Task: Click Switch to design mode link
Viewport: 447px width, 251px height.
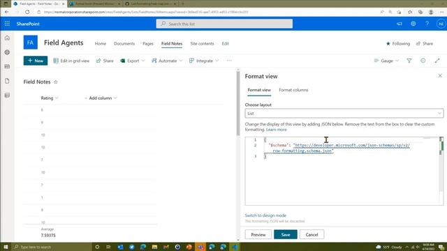Action: (x=265, y=215)
